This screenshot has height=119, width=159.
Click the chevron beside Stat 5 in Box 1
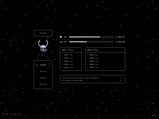[x=62, y=67]
